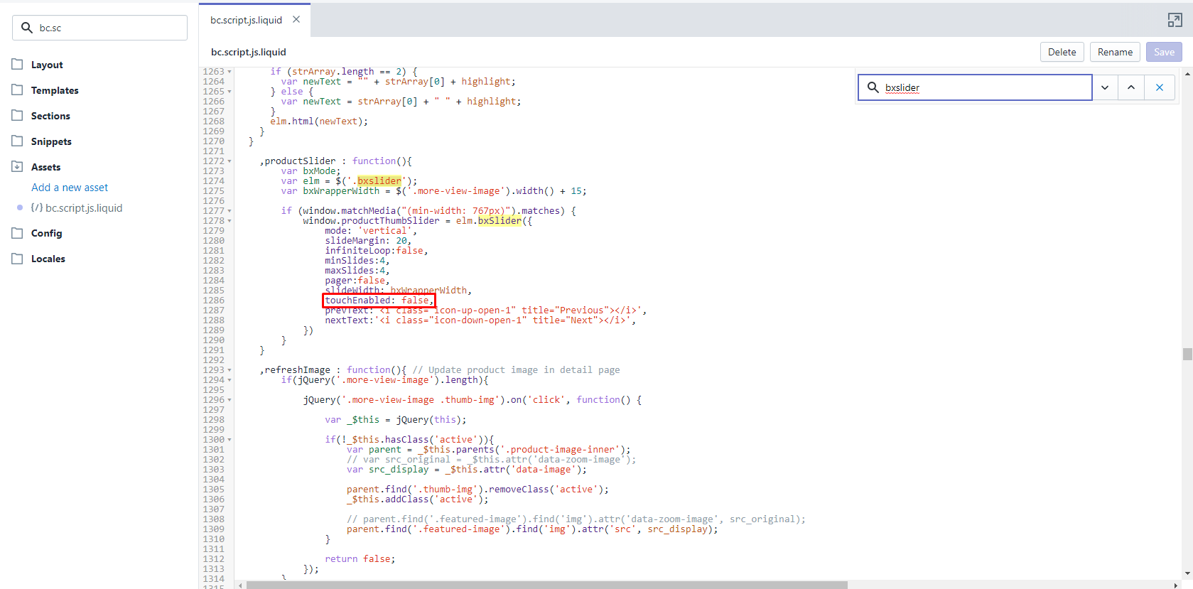Open the Layout folder
The image size is (1193, 589).
click(x=47, y=65)
